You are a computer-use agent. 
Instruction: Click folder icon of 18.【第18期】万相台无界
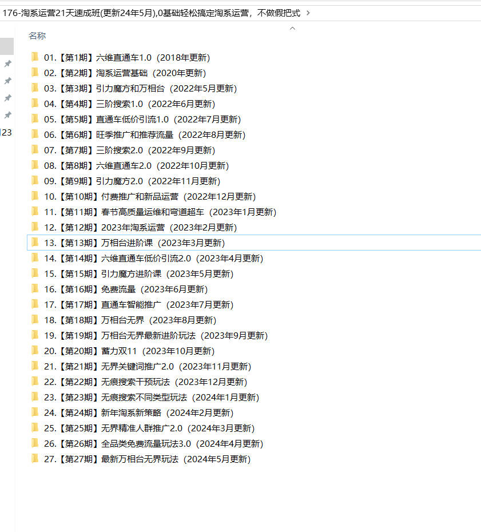coord(35,319)
